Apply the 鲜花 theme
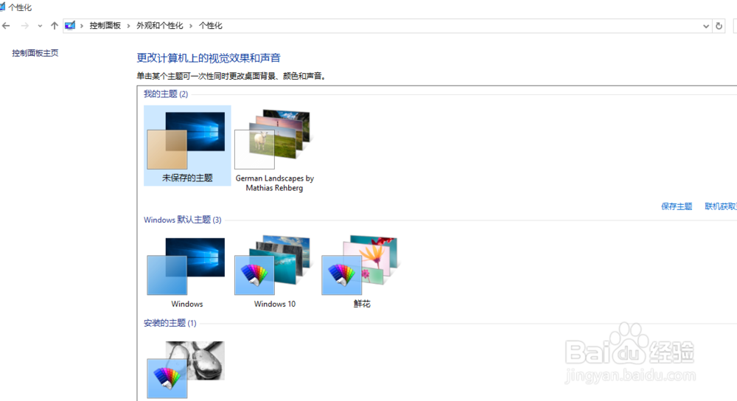This screenshot has width=737, height=401. coord(362,272)
